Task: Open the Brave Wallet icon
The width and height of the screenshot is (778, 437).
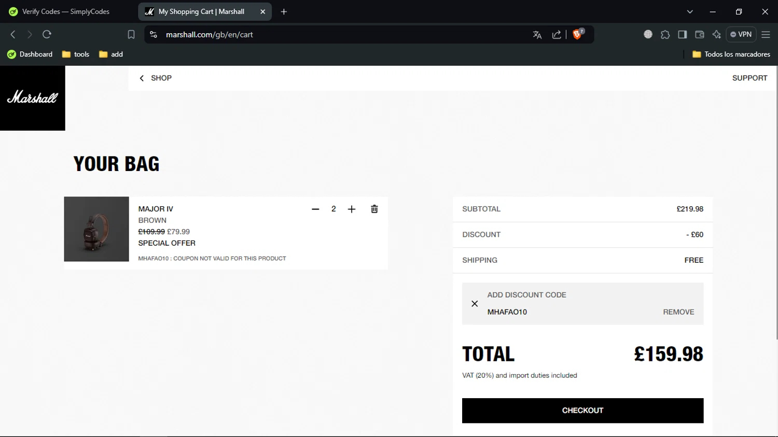Action: (x=699, y=34)
